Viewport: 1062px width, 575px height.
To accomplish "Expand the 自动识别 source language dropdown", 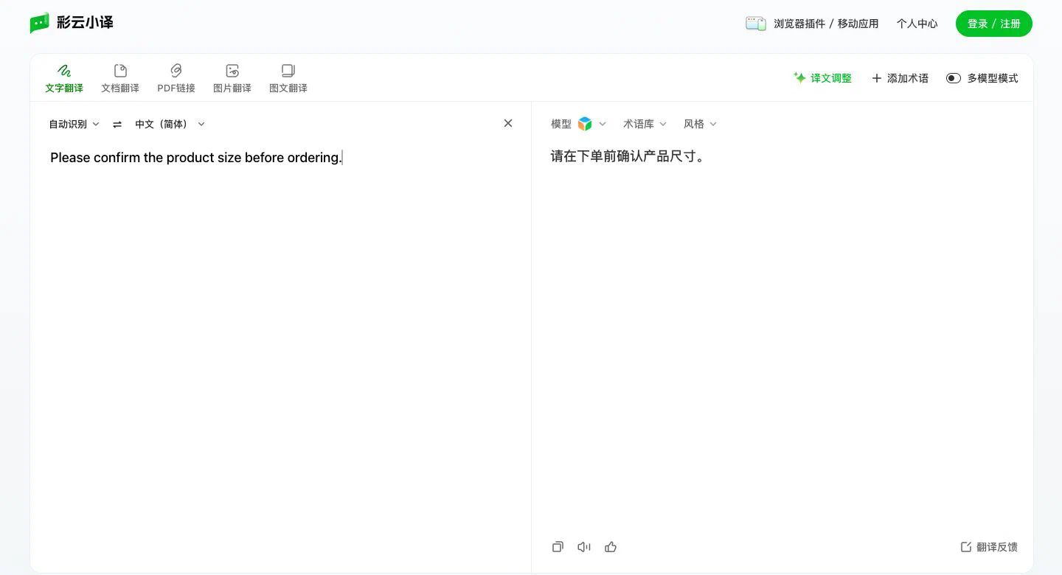I will (x=74, y=125).
